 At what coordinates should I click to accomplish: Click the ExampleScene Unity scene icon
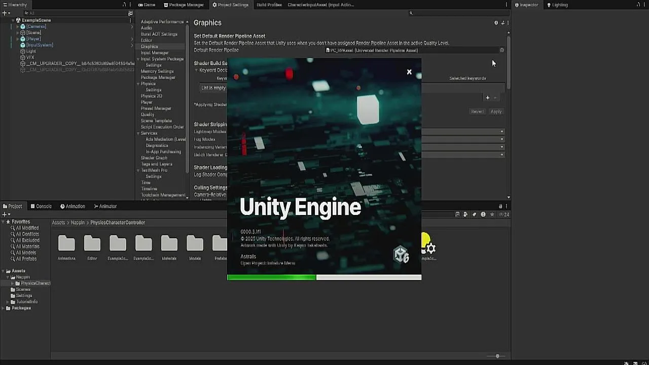coord(18,20)
